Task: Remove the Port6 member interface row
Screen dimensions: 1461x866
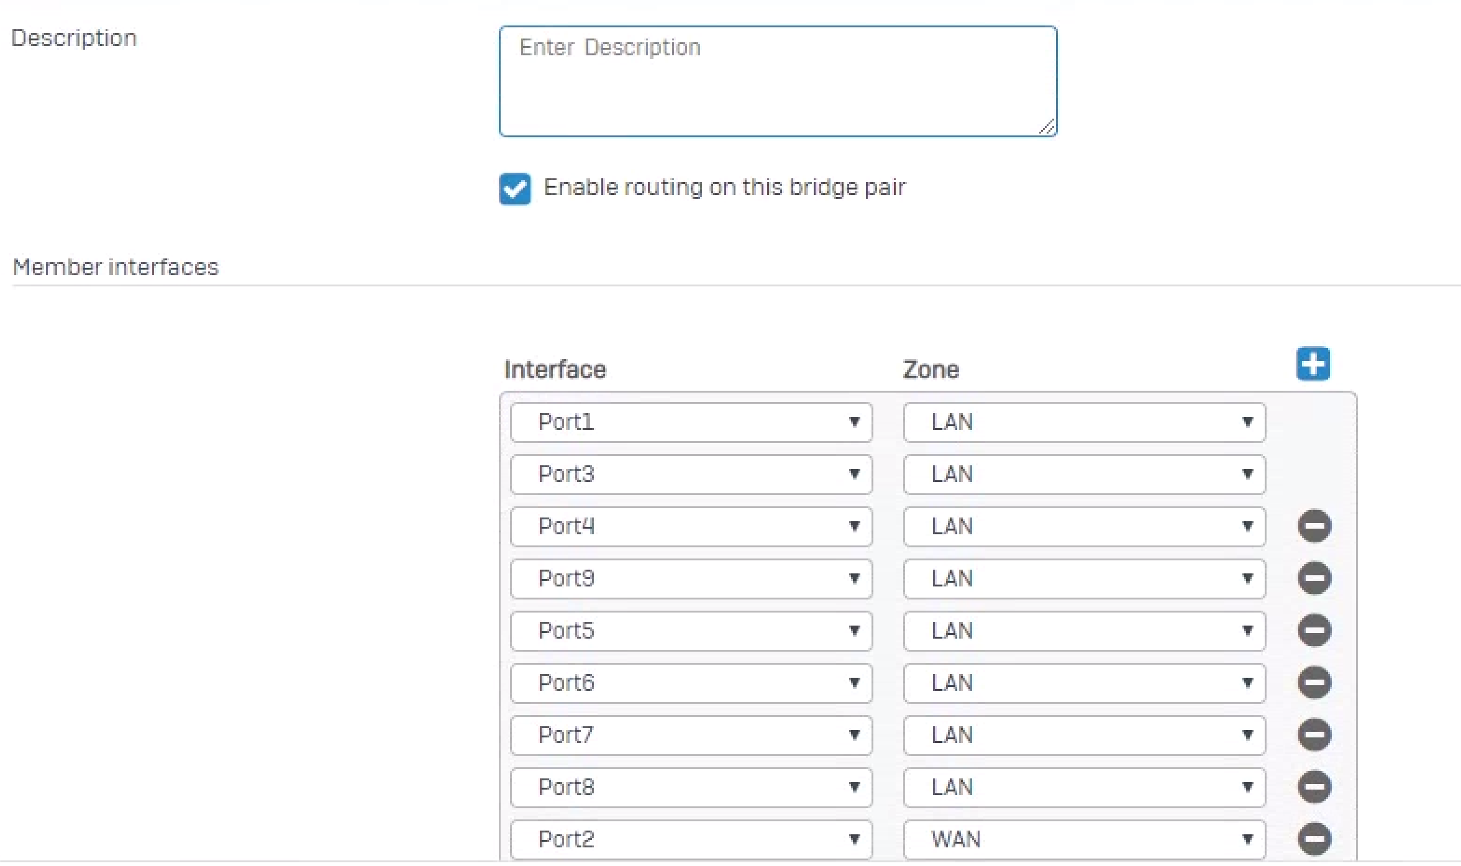Action: pos(1314,683)
